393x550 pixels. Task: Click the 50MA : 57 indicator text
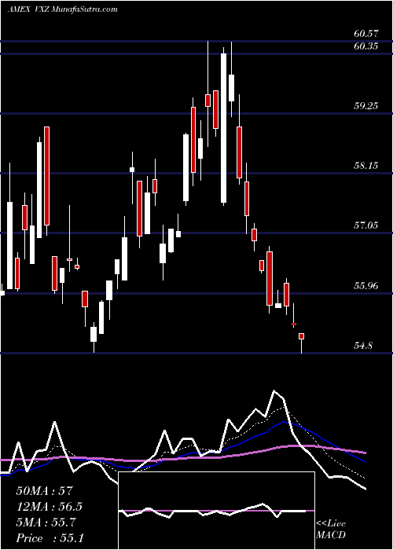tap(44, 491)
